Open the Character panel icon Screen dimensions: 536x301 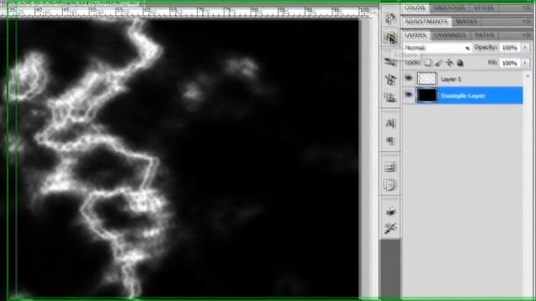[390, 123]
